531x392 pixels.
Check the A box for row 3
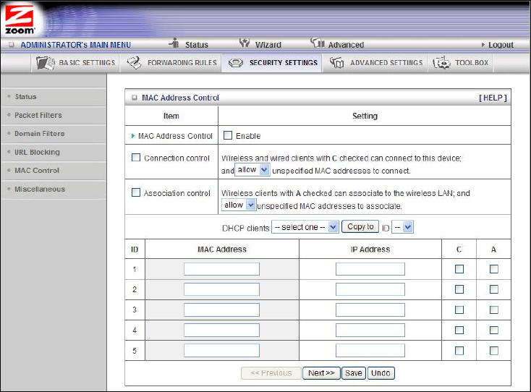coord(494,310)
